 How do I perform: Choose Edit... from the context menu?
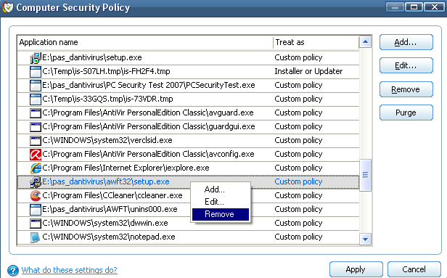(x=214, y=202)
